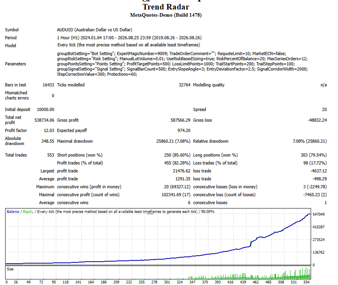Viewport: 338px width, 285px height.
Task: Click Absolute drawdown value 348.55
Action: [48, 141]
